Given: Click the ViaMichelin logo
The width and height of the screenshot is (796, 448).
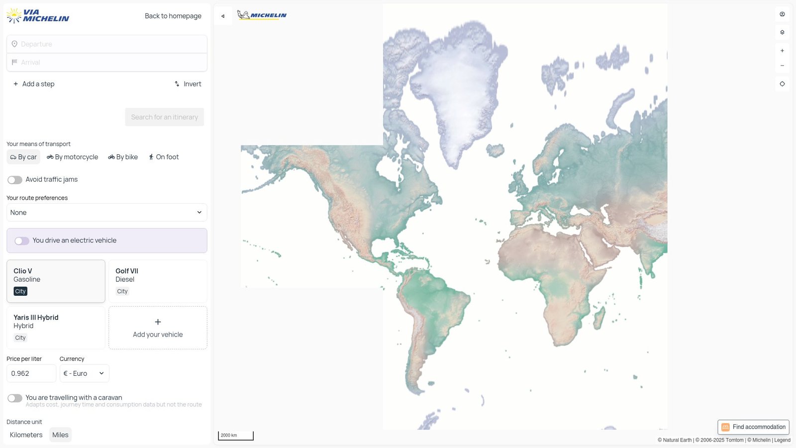Looking at the screenshot, I should 38,16.
